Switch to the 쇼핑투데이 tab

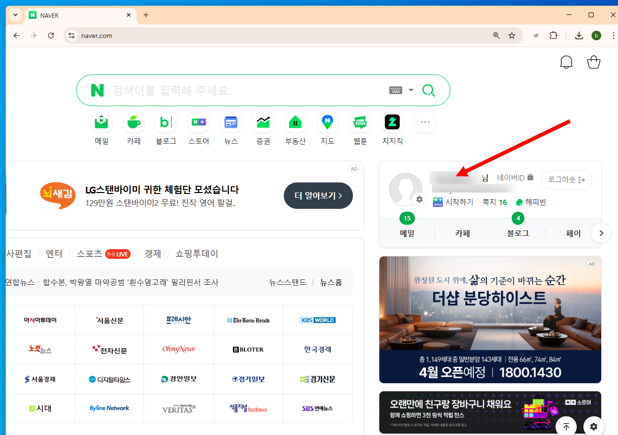(x=197, y=254)
